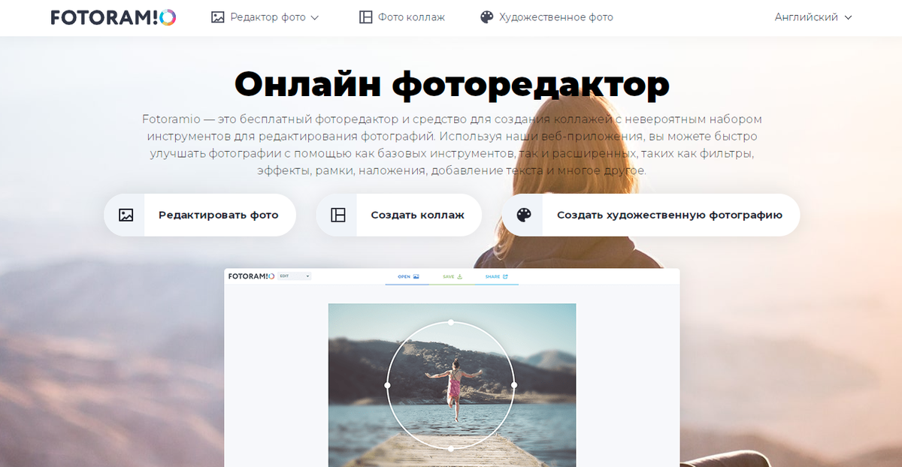Click the Fotoramio logo
Viewport: 902px width, 467px height.
[114, 17]
